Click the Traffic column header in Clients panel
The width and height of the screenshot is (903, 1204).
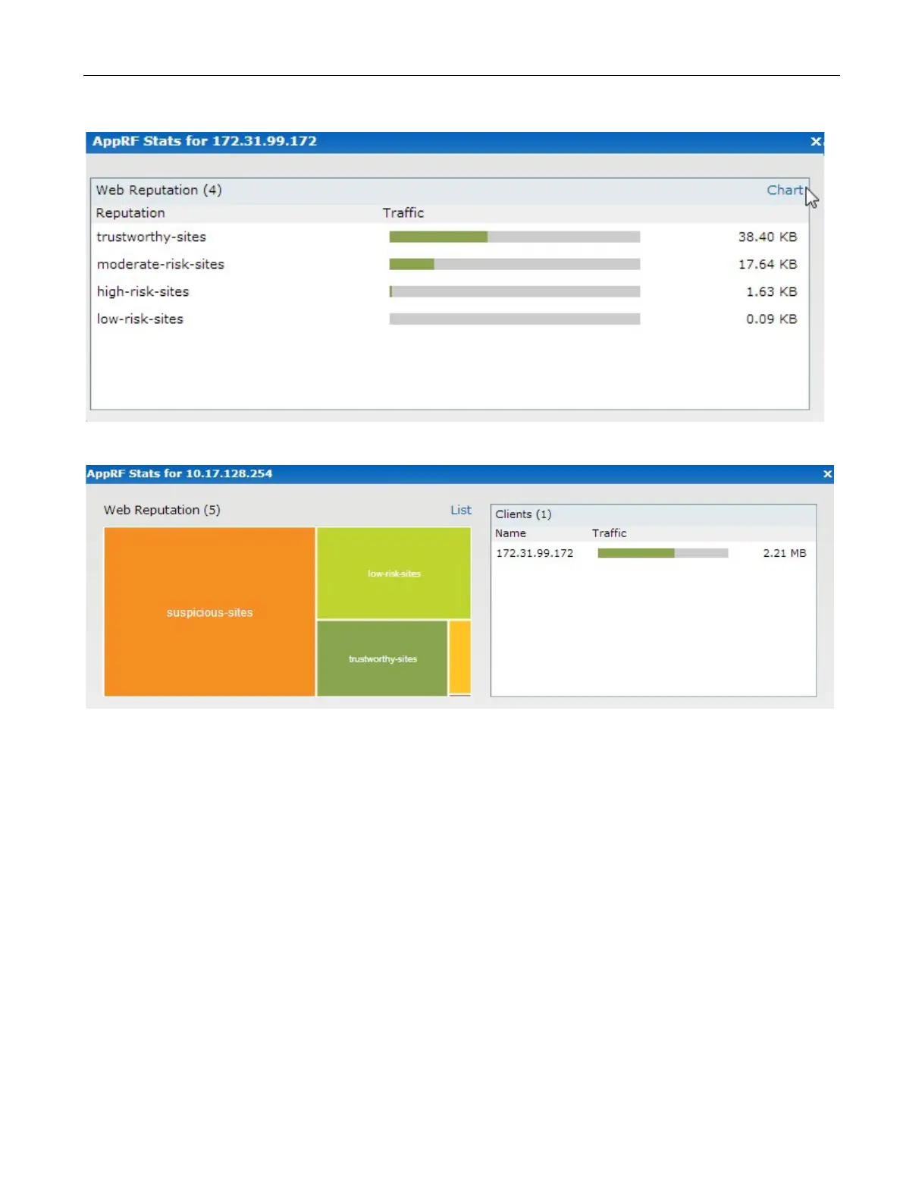pyautogui.click(x=609, y=533)
